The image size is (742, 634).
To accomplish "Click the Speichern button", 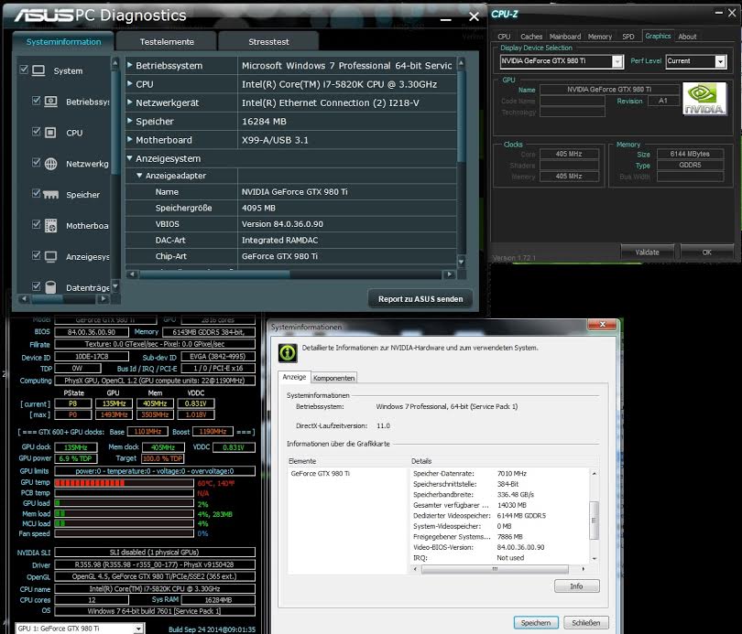I will (536, 623).
